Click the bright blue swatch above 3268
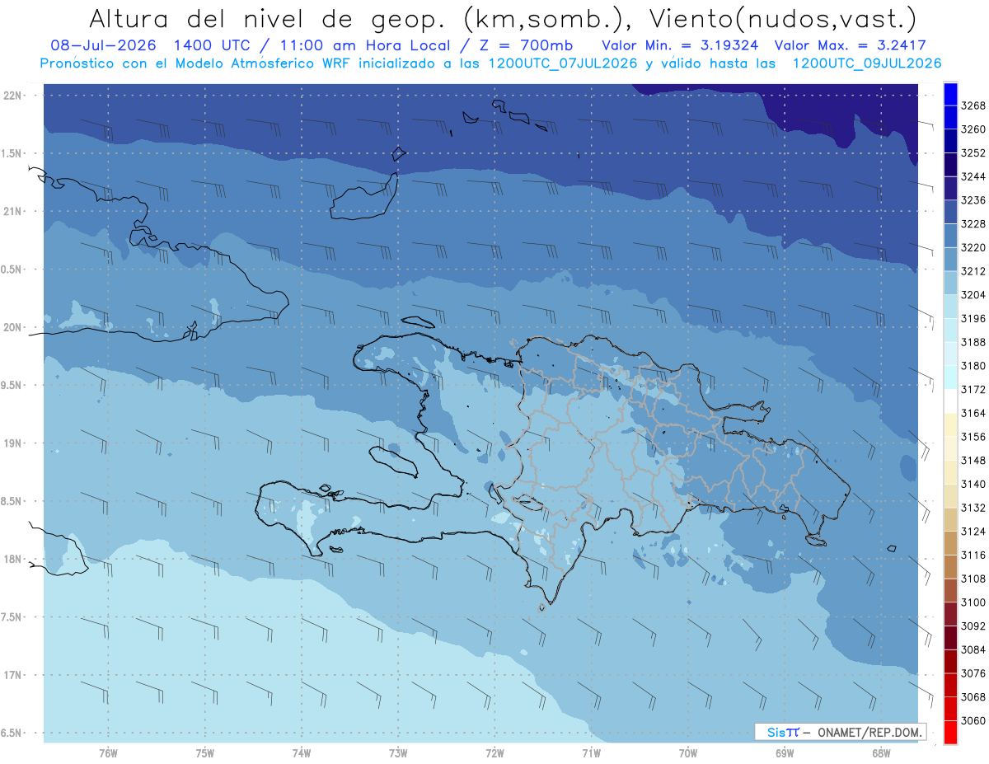Image resolution: width=989 pixels, height=764 pixels. click(x=950, y=94)
